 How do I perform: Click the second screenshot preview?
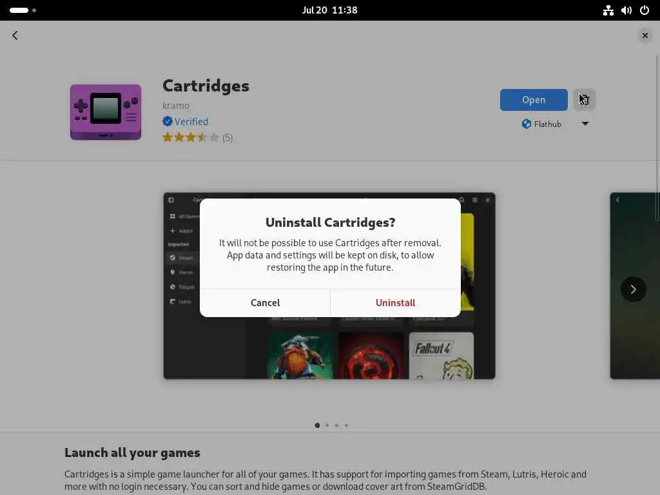coord(635,286)
